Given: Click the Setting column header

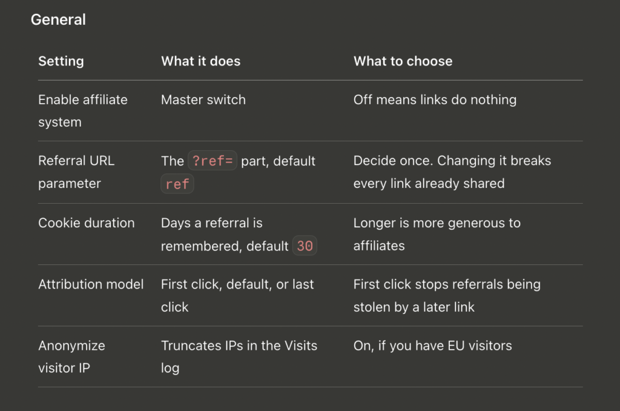Looking at the screenshot, I should tap(61, 61).
